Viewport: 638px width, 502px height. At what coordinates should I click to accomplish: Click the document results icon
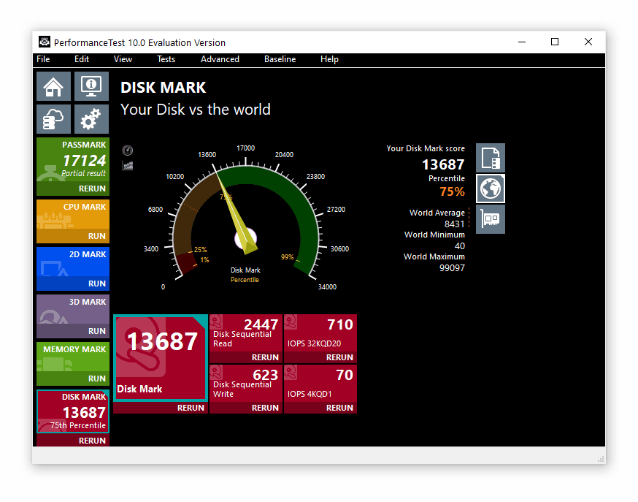491,158
